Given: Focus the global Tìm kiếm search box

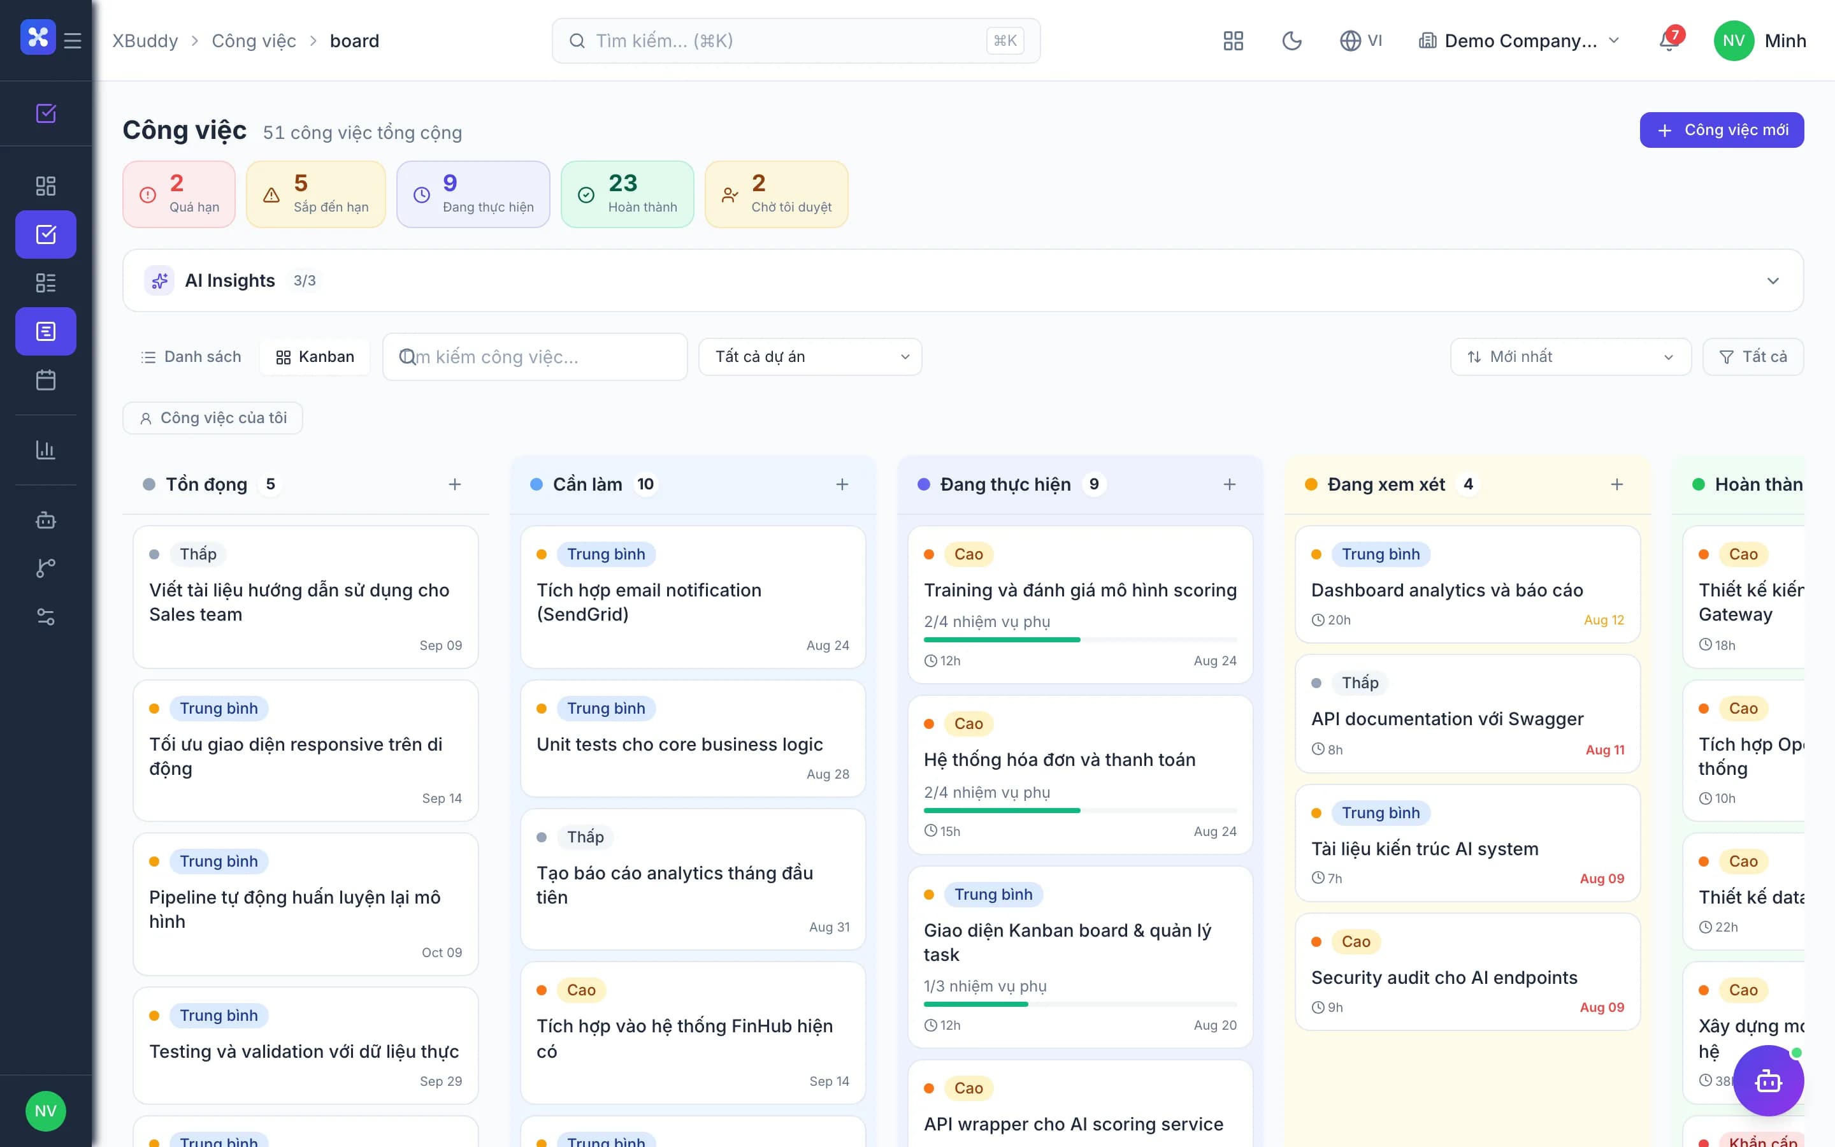Looking at the screenshot, I should pos(795,40).
